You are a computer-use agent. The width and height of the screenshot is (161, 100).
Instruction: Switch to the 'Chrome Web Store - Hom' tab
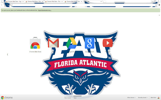pos(73,1)
